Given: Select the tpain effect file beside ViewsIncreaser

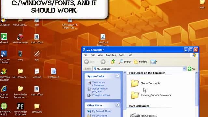Looking at the screenshot, I should click(x=37, y=37).
